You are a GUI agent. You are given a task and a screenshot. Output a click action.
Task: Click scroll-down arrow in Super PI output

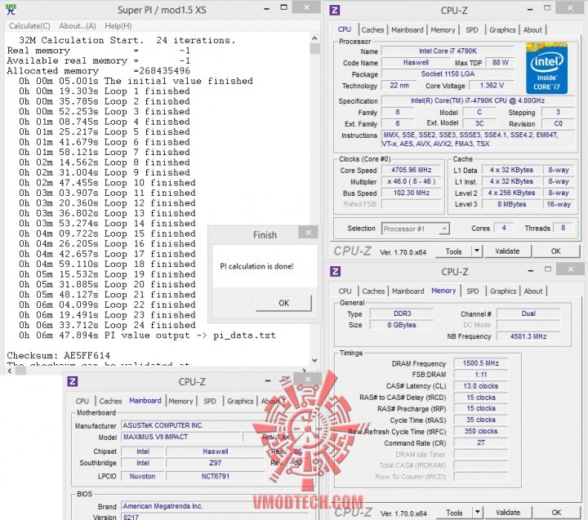[x=314, y=360]
